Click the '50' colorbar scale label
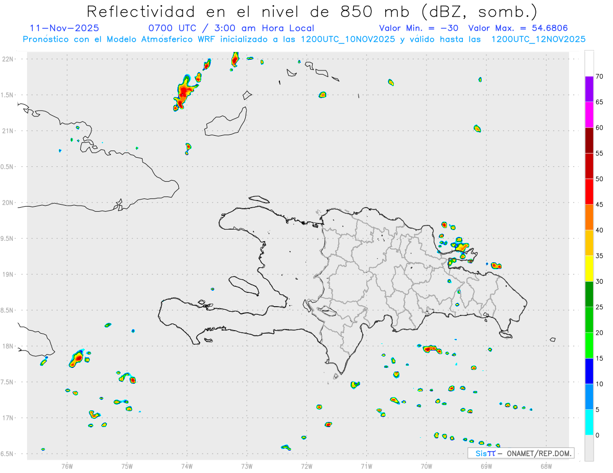 (599, 179)
